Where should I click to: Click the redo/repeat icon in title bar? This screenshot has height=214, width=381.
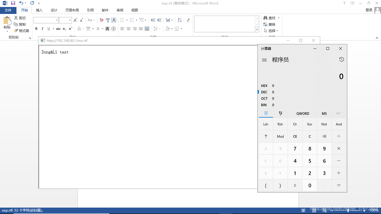click(x=32, y=3)
